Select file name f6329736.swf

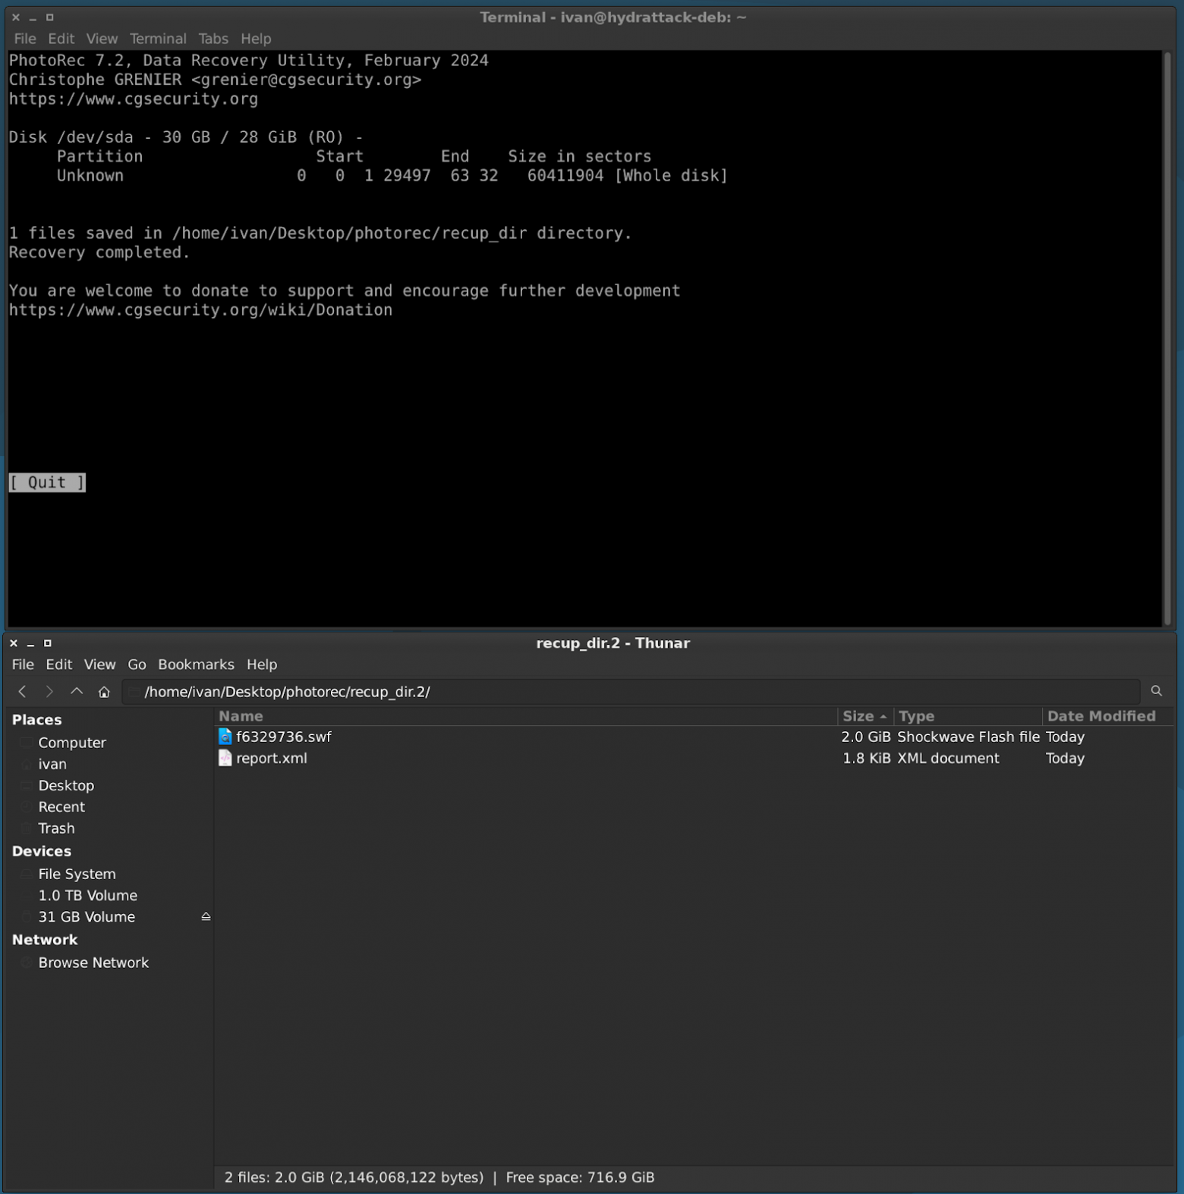pos(284,737)
